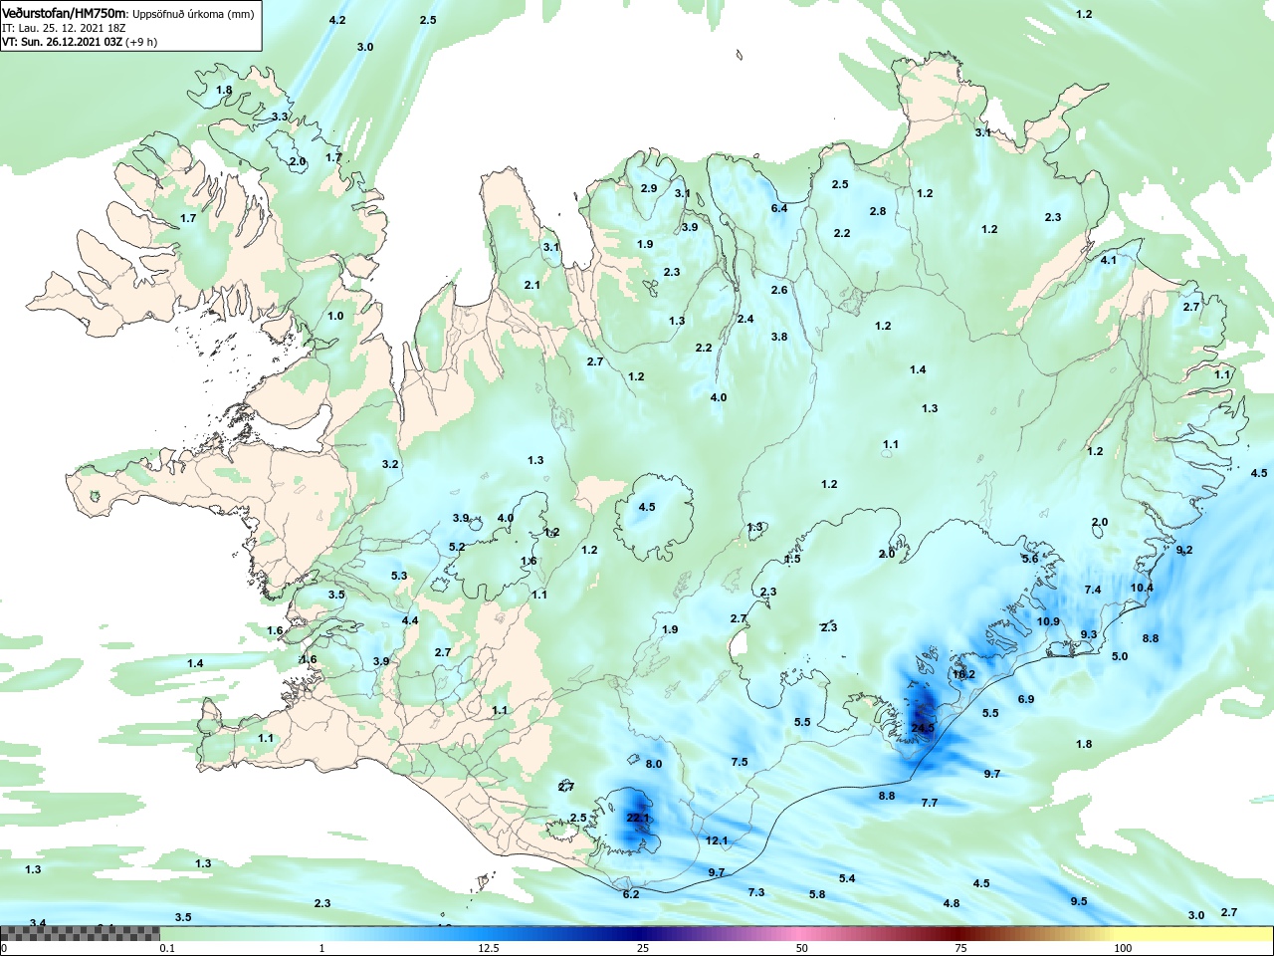The image size is (1274, 956).
Task: Click the 6.4 value on the north coast
Action: pyautogui.click(x=779, y=208)
